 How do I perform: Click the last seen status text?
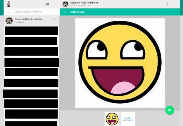pos(80,6)
